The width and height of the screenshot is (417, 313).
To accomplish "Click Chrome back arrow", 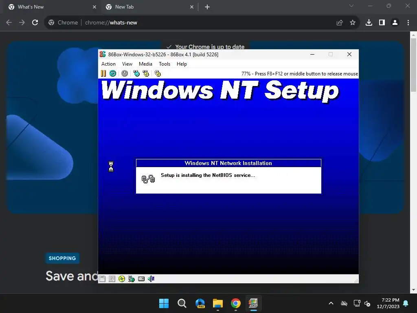I will point(9,22).
